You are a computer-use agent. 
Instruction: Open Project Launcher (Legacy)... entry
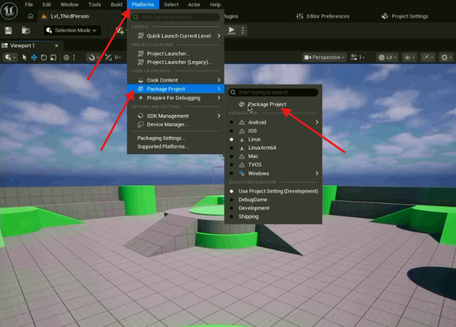pos(175,62)
